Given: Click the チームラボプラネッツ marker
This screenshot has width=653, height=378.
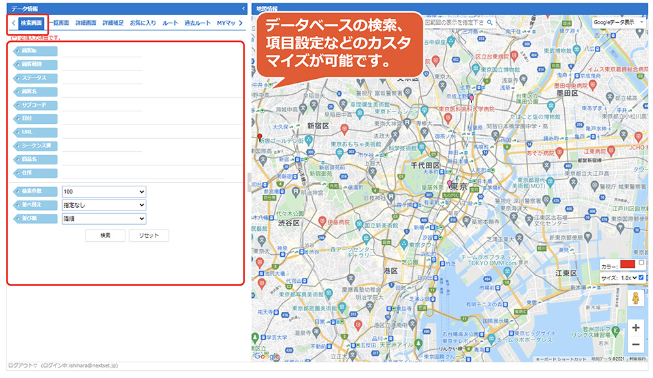Looking at the screenshot, I should coord(507,272).
